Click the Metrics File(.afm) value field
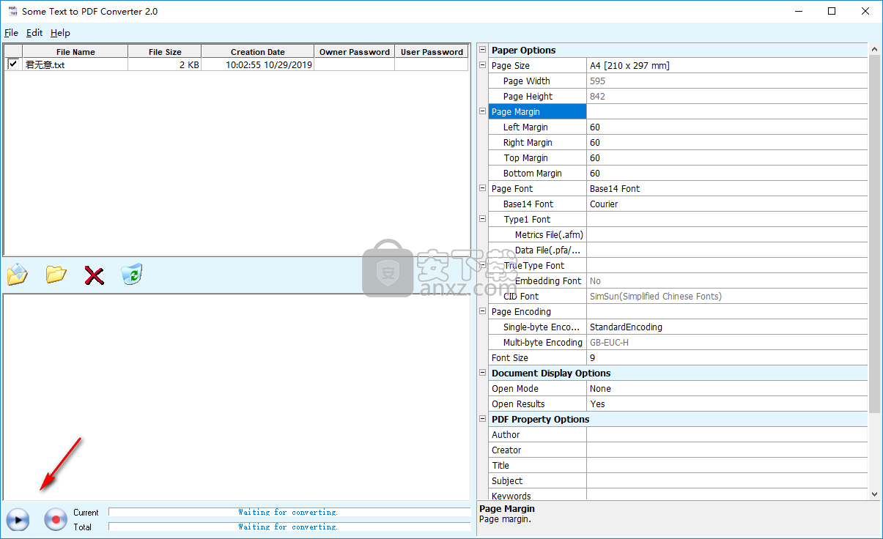Viewport: 883px width, 539px height. (x=727, y=234)
